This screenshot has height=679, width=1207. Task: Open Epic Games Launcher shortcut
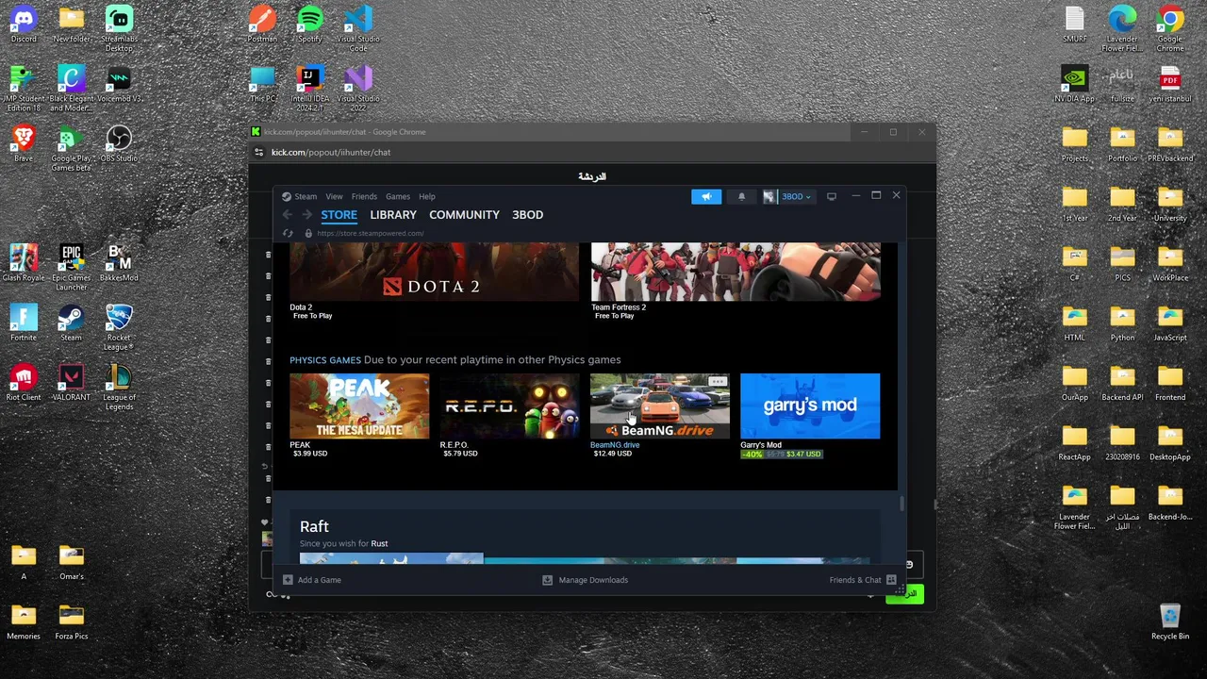(72, 267)
